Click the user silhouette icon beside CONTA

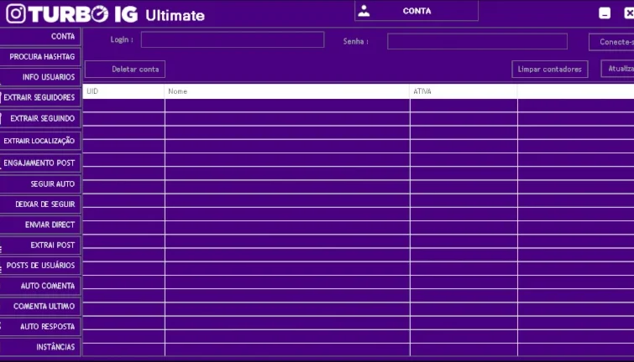point(364,11)
